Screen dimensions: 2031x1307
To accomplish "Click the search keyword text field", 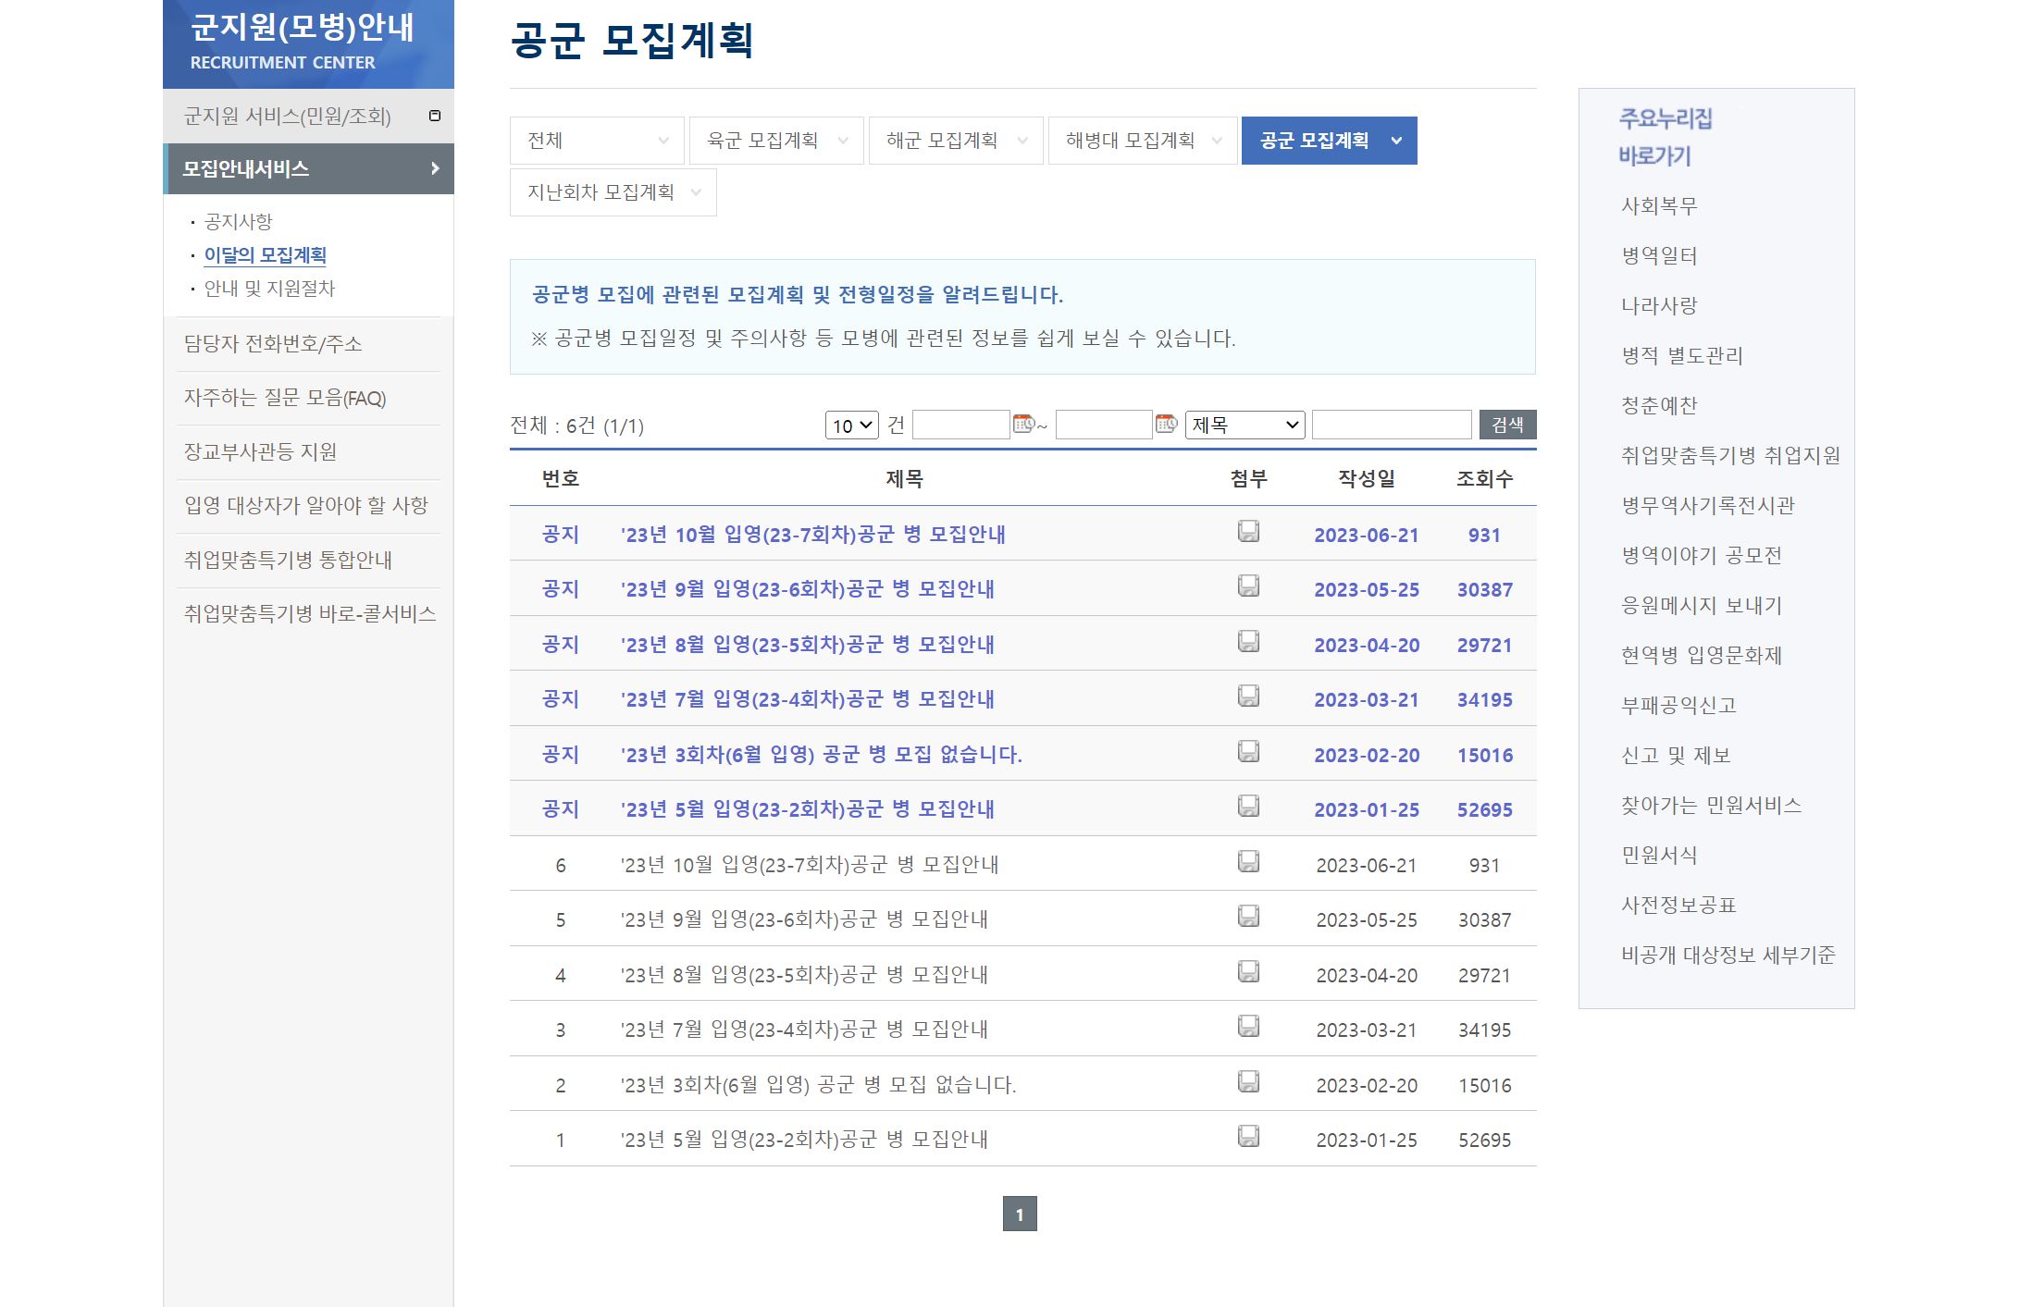I will (1392, 425).
